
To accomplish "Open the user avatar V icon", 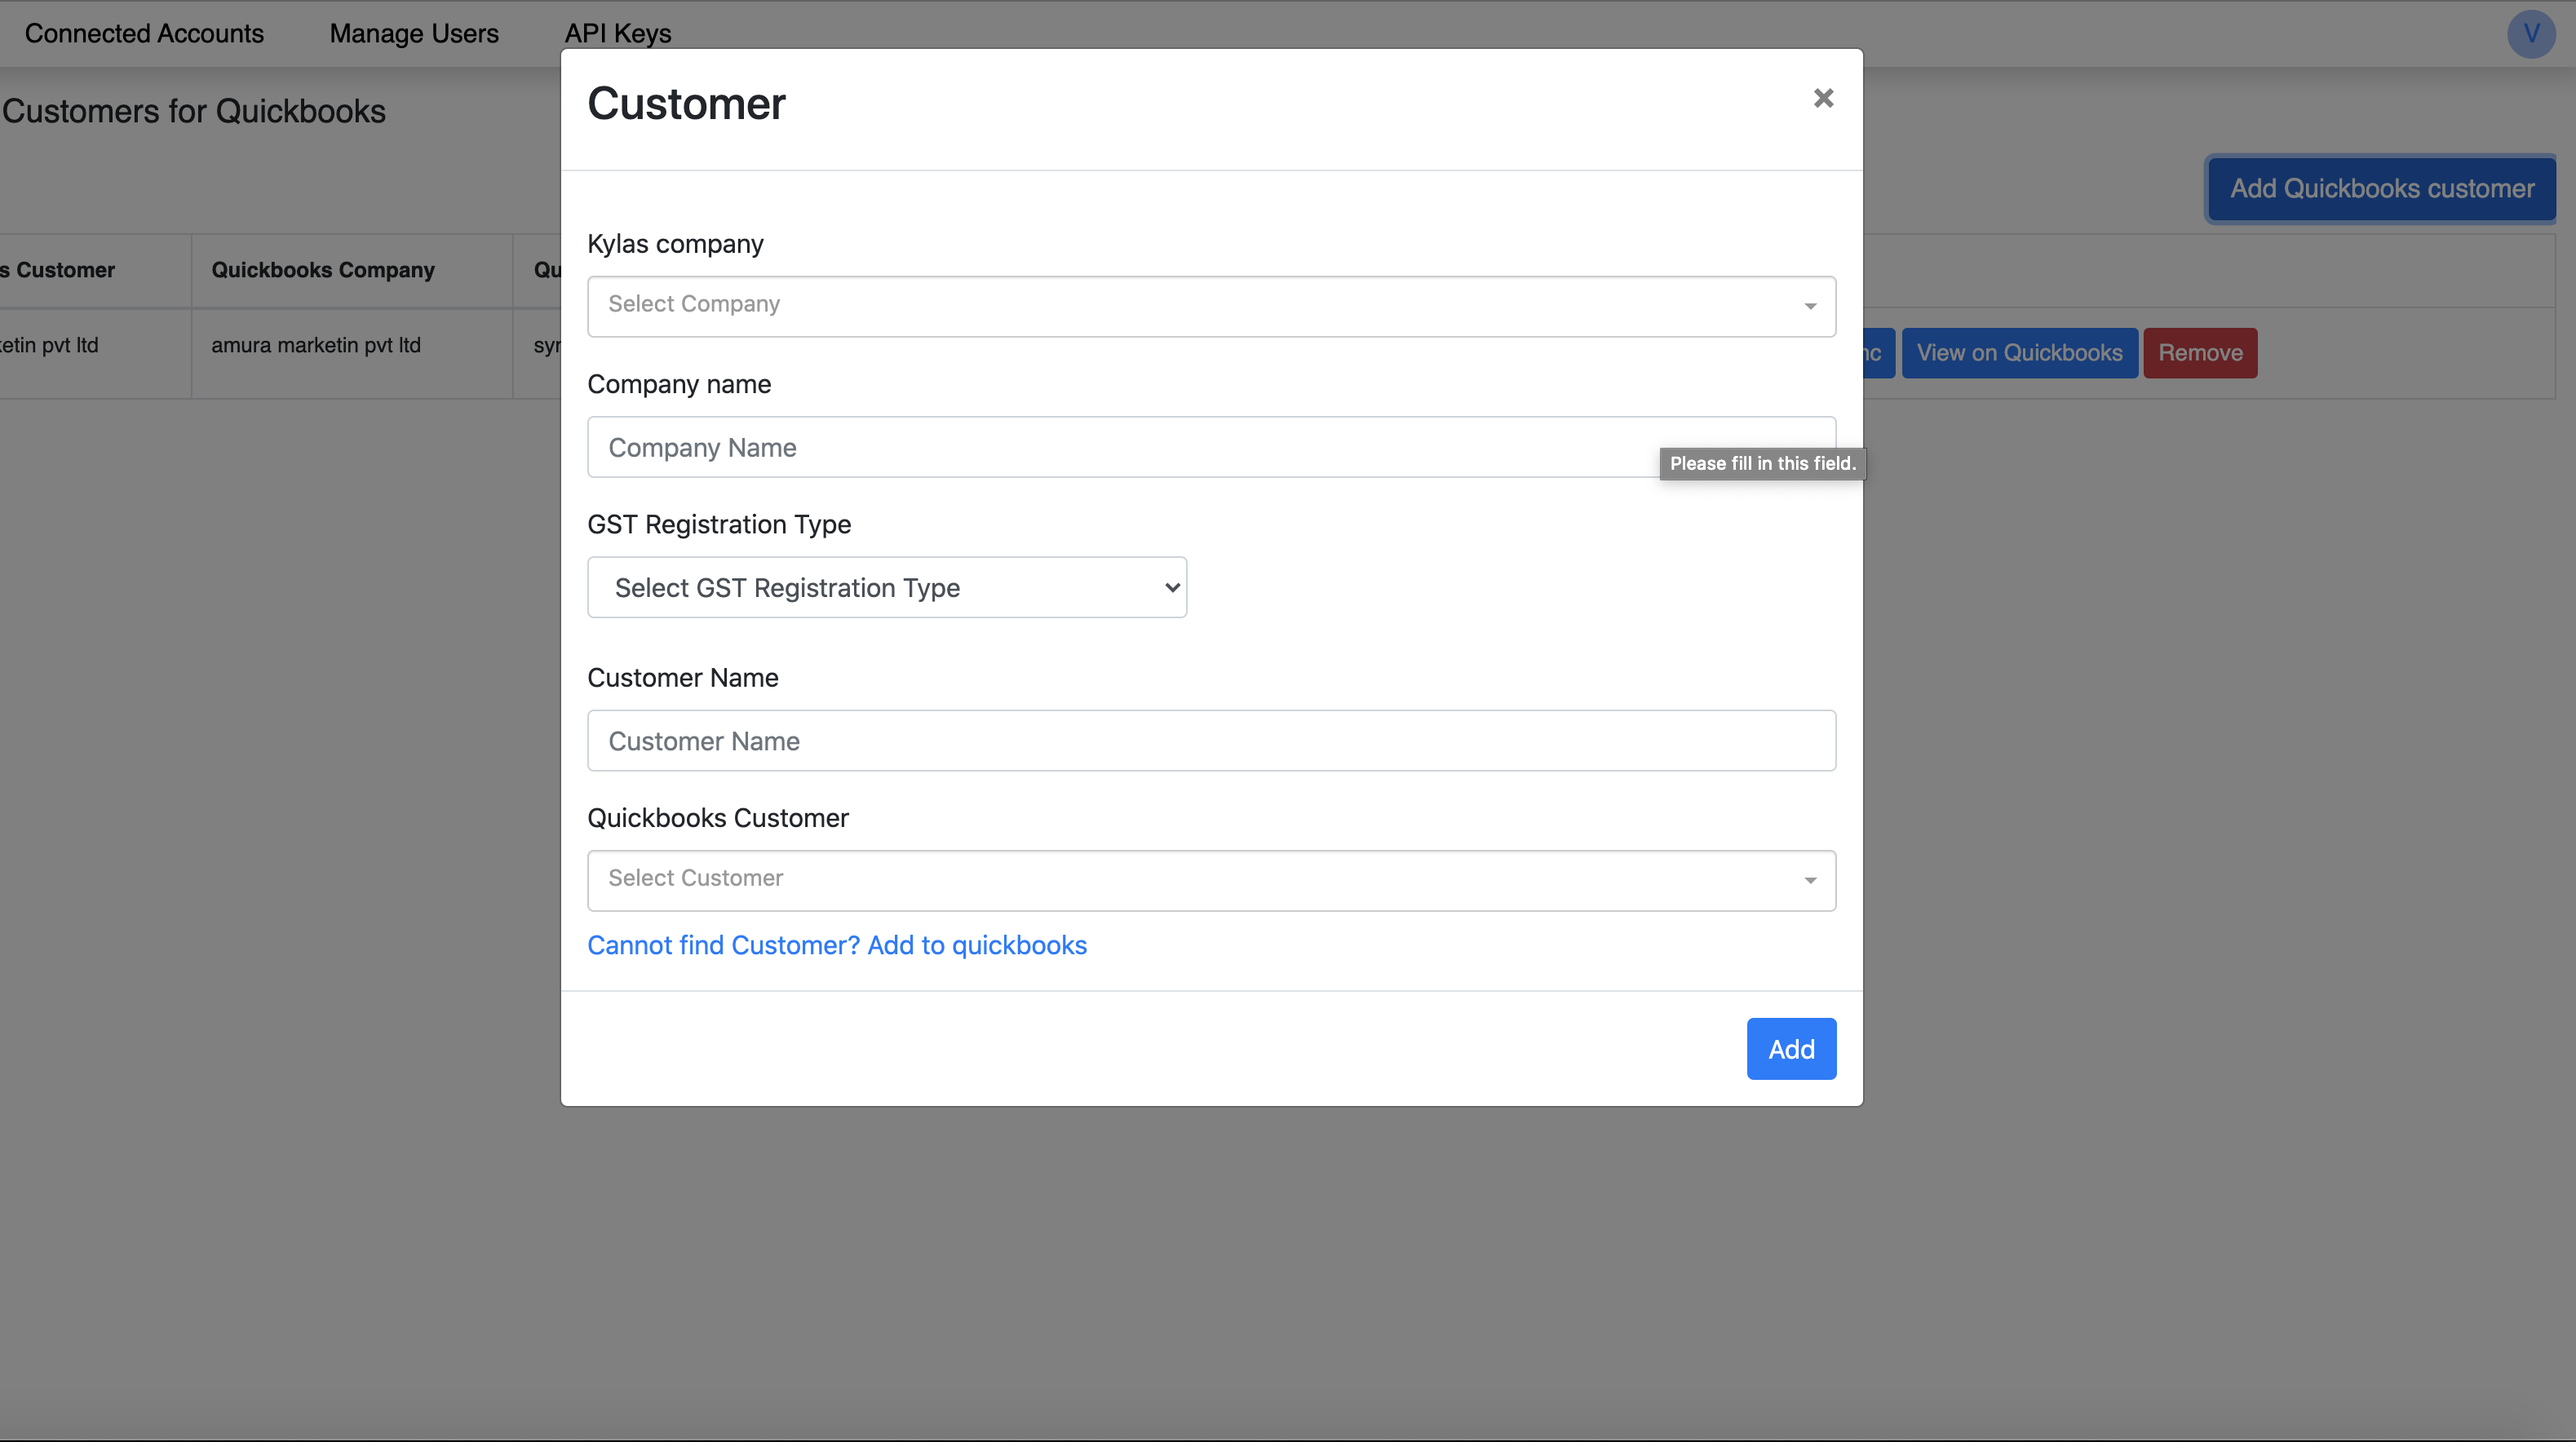I will pyautogui.click(x=2531, y=34).
